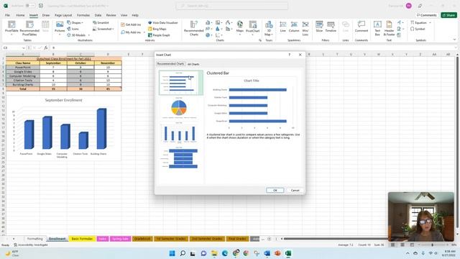Select the pie chart recommendation thumbnail
Viewport: 460px width, 259px height.
tap(179, 108)
